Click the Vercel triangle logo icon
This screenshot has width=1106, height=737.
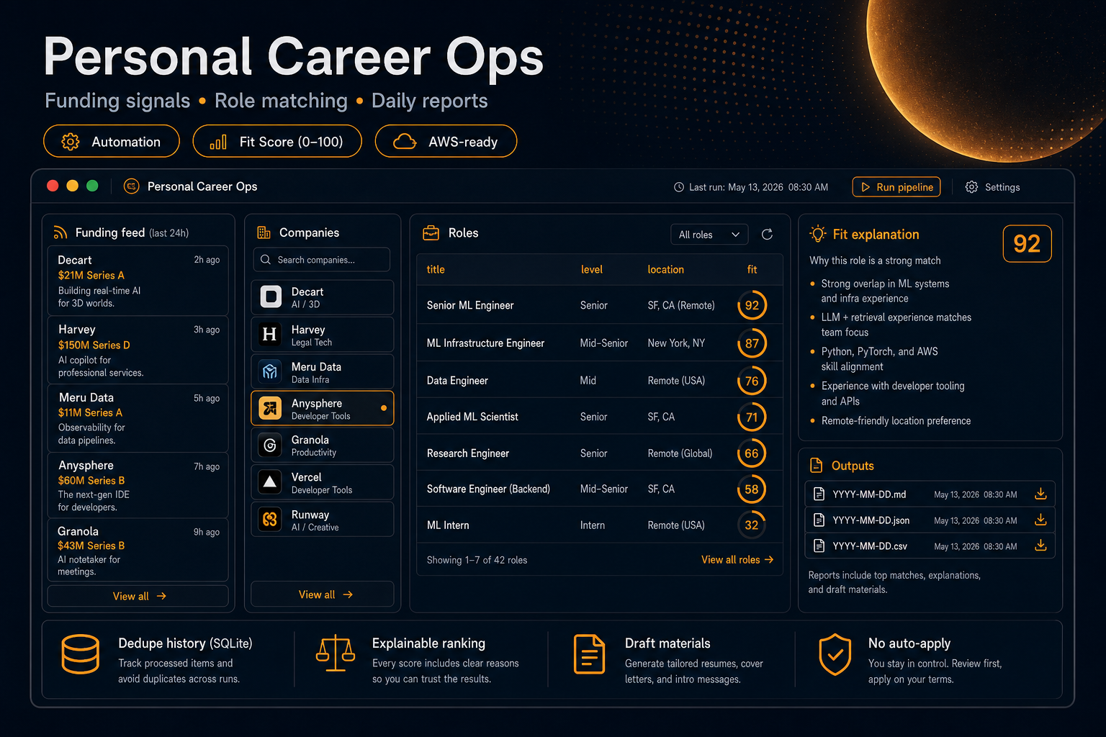[270, 482]
